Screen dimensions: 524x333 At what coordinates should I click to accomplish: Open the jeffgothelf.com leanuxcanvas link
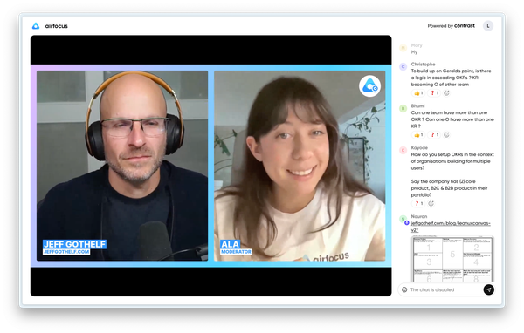click(451, 227)
